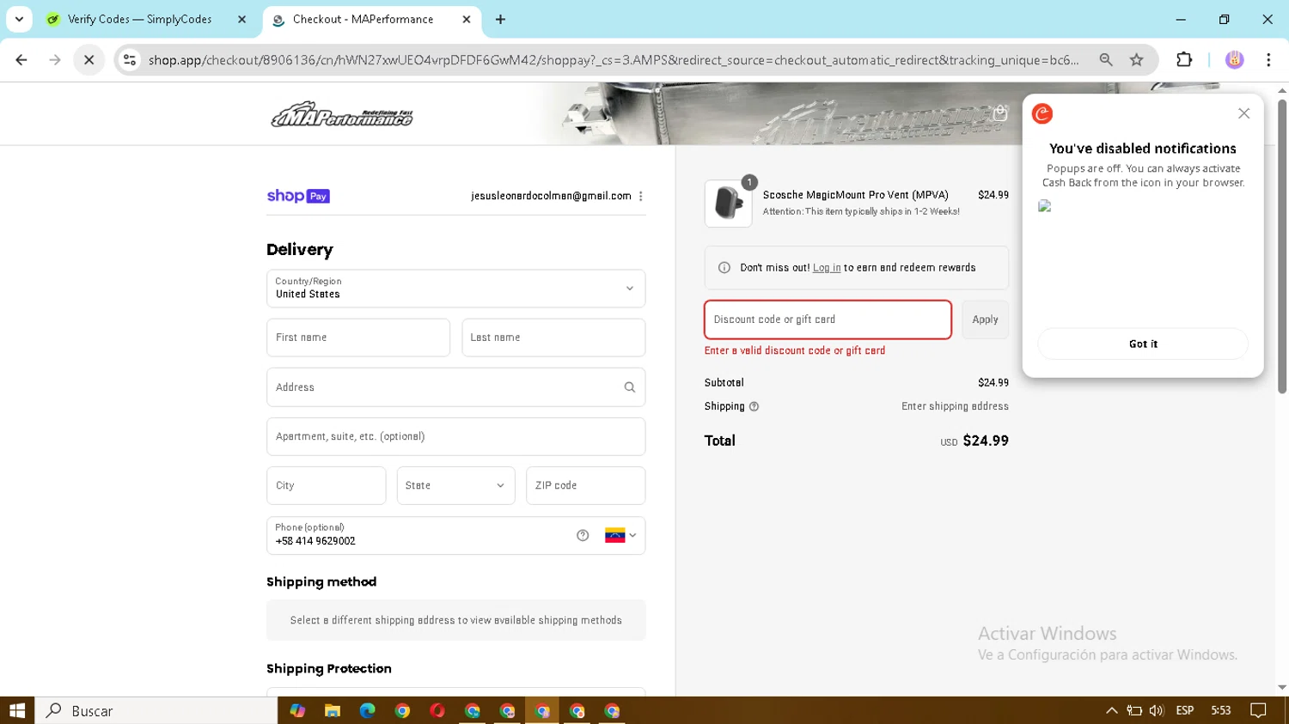Open the State dropdown

(x=456, y=485)
